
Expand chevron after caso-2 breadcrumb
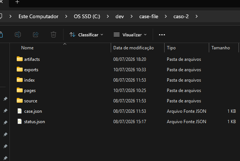coord(197,16)
